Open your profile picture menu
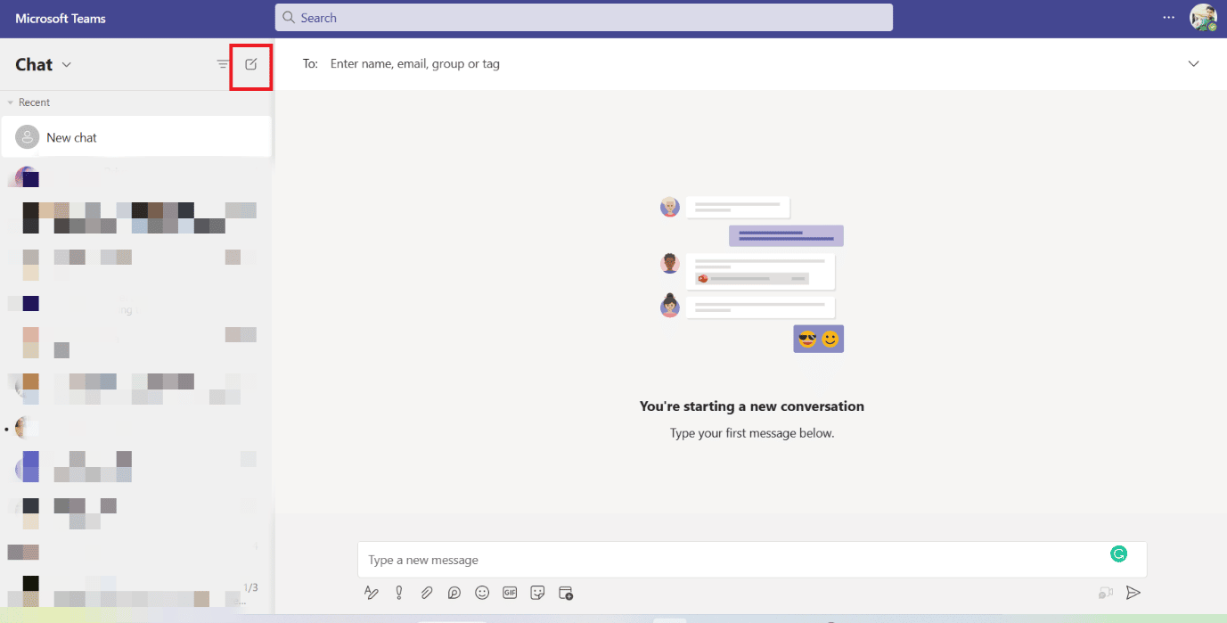The height and width of the screenshot is (623, 1227). [1204, 18]
